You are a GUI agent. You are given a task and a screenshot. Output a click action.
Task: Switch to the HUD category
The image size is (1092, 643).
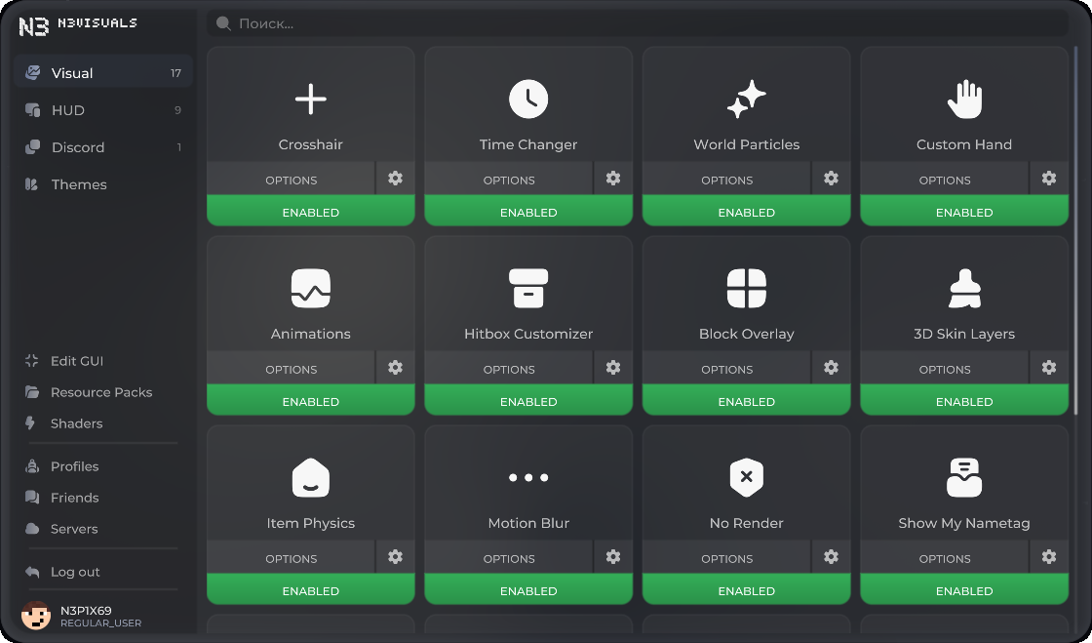click(103, 110)
